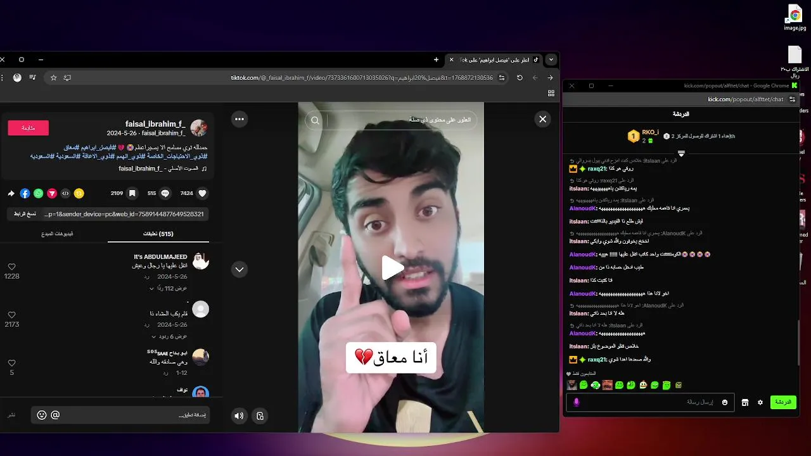Open the tab search dropdown arrow
This screenshot has height=456, width=811.
[x=551, y=60]
